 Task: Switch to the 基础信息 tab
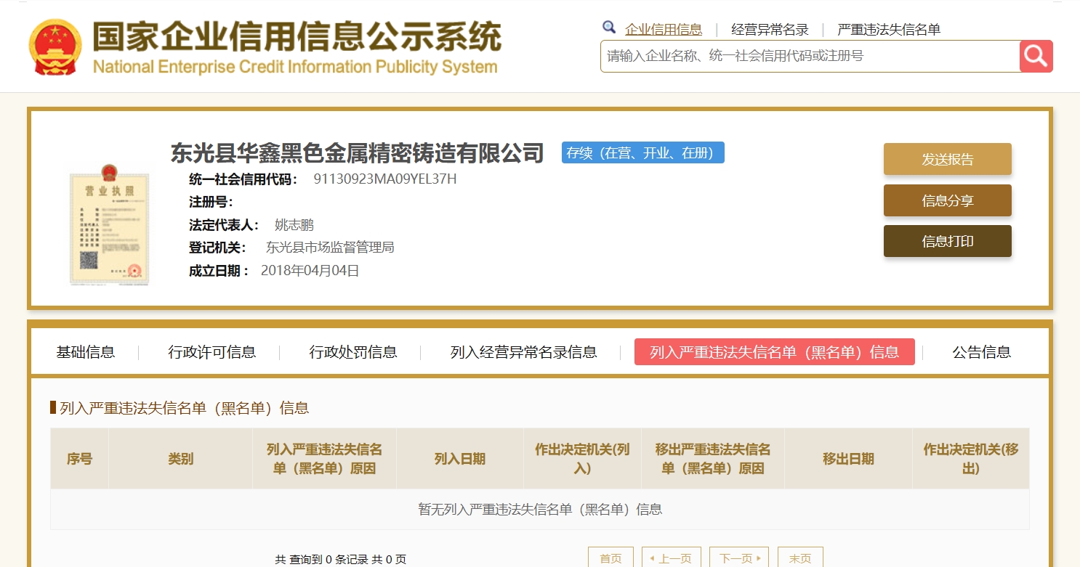(x=86, y=352)
